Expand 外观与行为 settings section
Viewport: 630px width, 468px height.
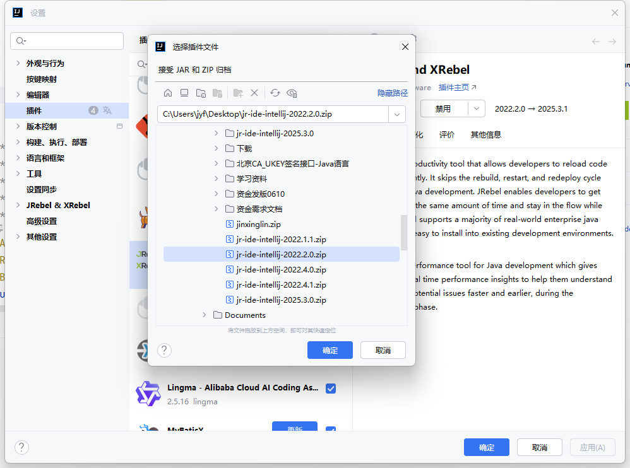point(18,63)
